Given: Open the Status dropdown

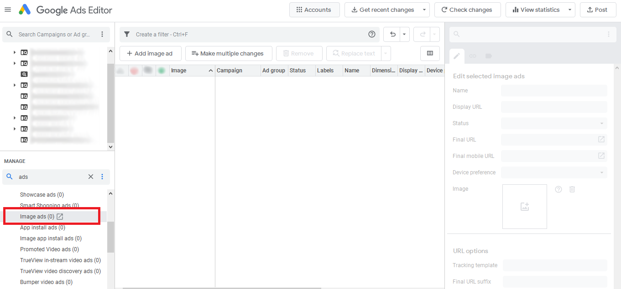Looking at the screenshot, I should [x=554, y=123].
